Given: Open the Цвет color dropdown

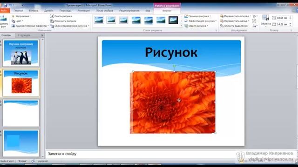Looking at the screenshot, I should click(x=17, y=21).
